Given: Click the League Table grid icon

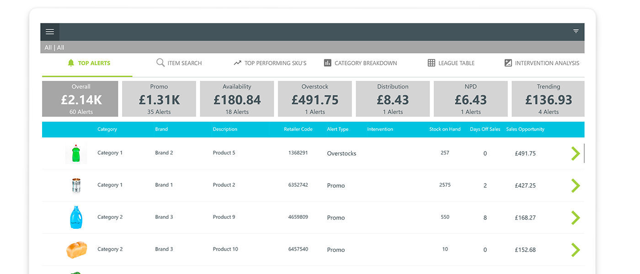Looking at the screenshot, I should (x=432, y=63).
